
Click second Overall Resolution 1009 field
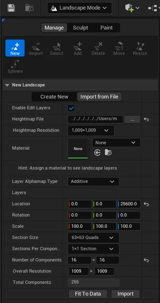pos(104,271)
